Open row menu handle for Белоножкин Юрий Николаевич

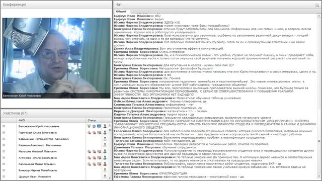(4, 126)
